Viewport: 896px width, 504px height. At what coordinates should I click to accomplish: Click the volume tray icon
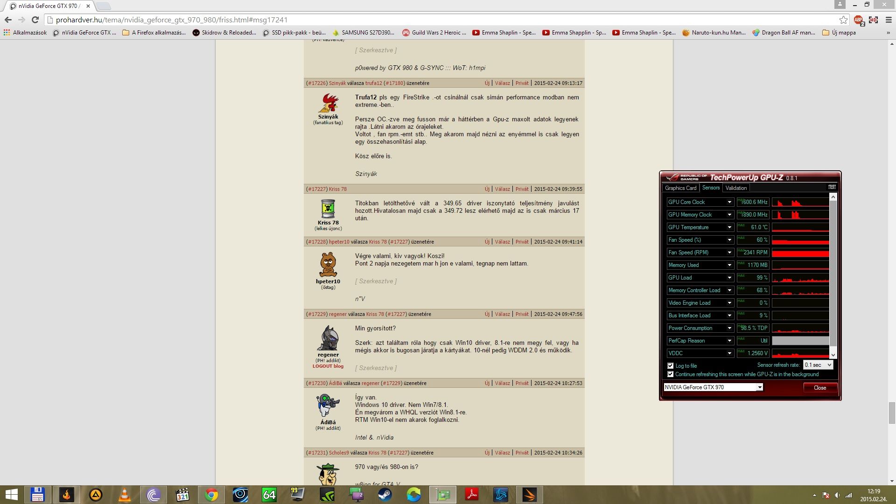tap(837, 495)
